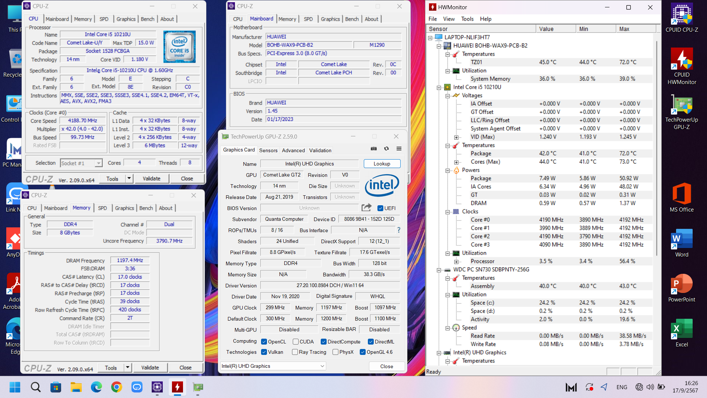The width and height of the screenshot is (707, 398).
Task: Click the GPU name field Intel(R) UHD Graphics
Action: pos(309,164)
